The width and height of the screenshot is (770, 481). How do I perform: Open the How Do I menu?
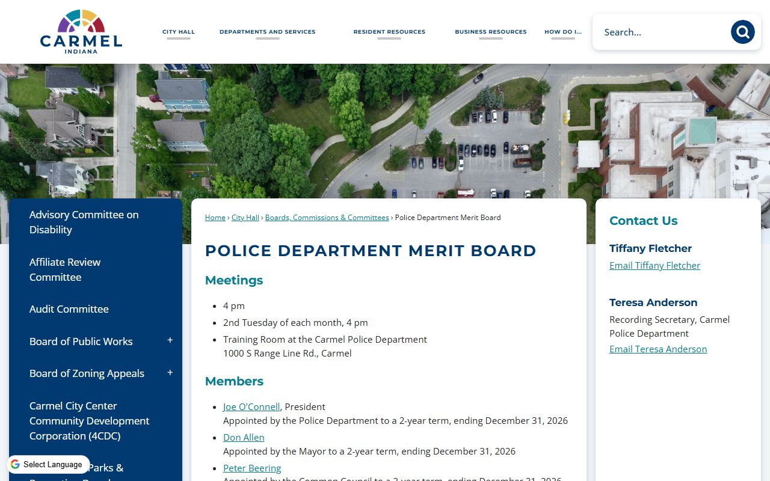coord(563,32)
